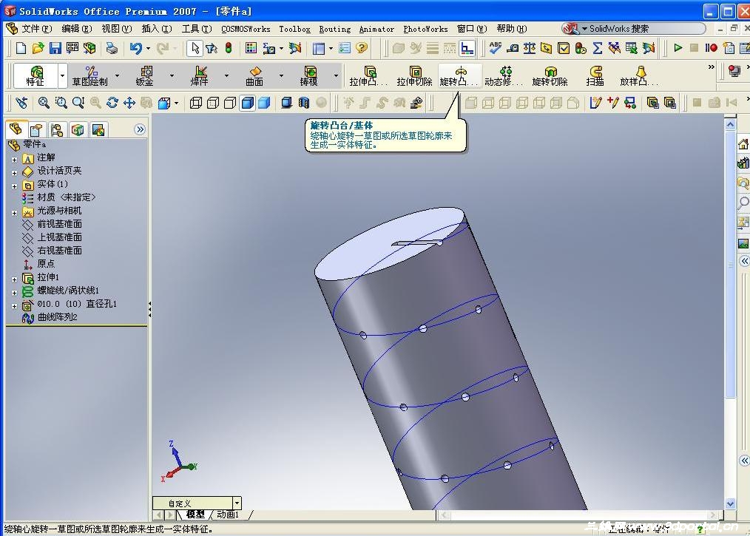Click the color palette options icon
Image resolution: width=750 pixels, height=536 pixels.
point(251,48)
